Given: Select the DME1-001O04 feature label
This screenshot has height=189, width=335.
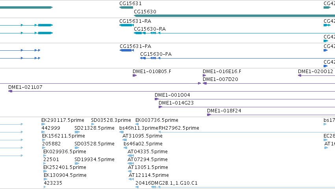Looking at the screenshot, I should (x=172, y=95).
